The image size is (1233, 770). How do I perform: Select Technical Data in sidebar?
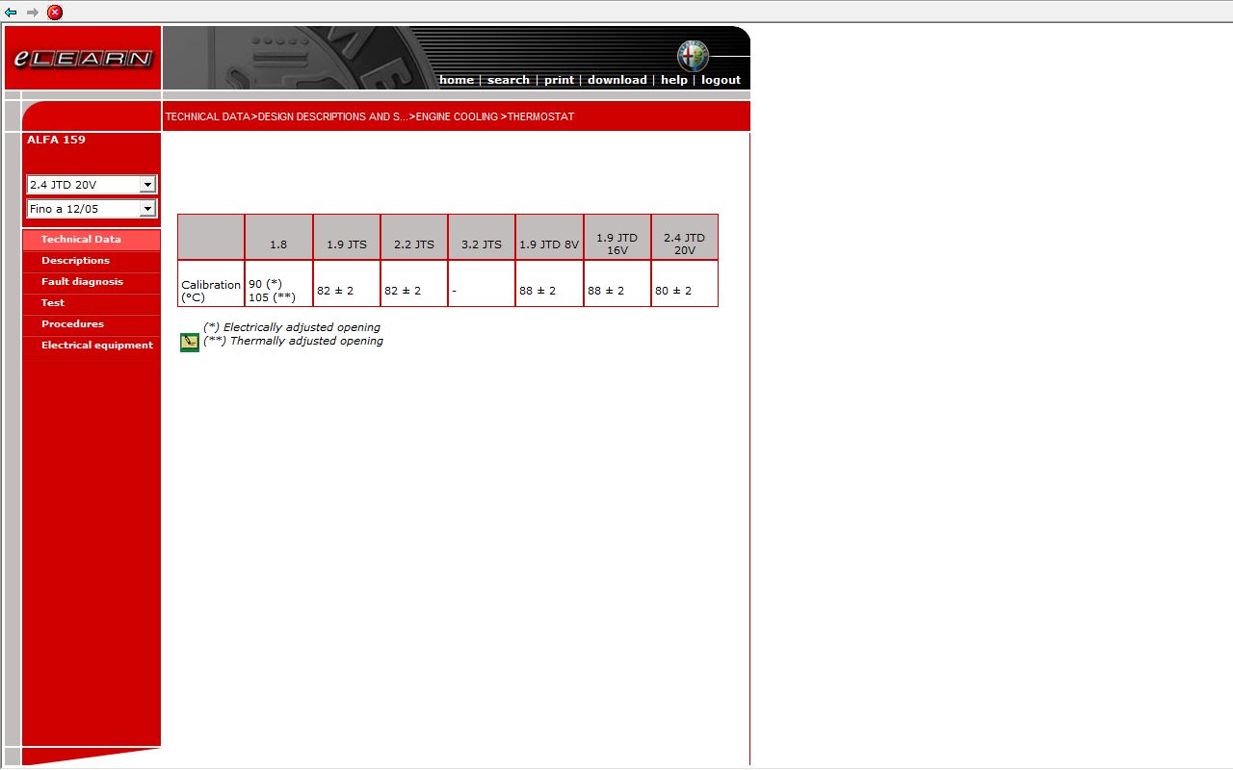click(81, 240)
